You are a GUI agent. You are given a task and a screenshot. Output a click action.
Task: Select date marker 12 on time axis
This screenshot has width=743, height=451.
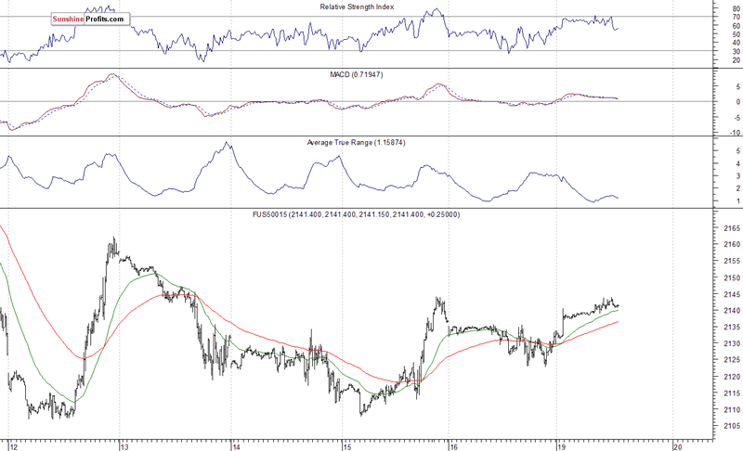(11, 445)
